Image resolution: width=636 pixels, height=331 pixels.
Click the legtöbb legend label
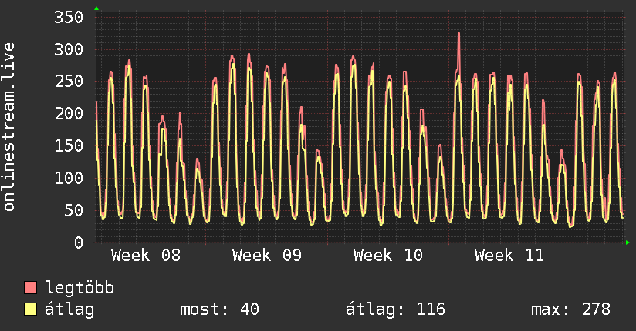(x=79, y=289)
